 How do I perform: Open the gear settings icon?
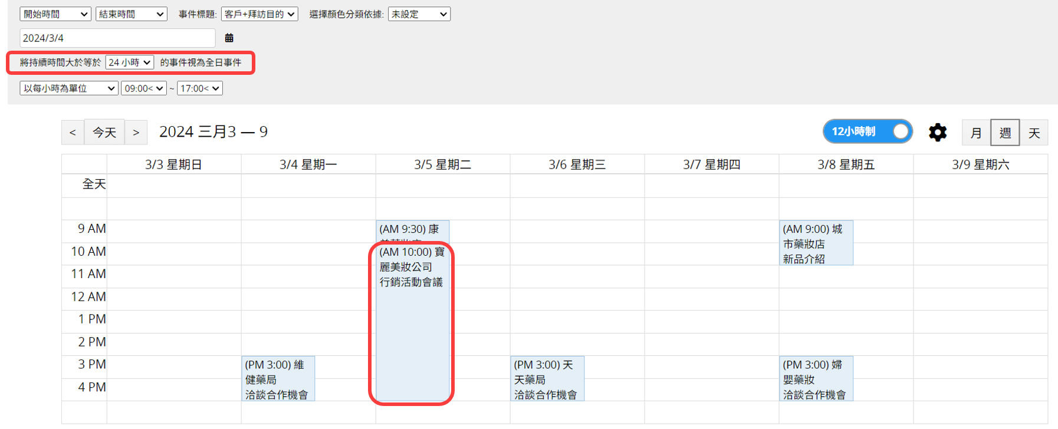(x=937, y=132)
